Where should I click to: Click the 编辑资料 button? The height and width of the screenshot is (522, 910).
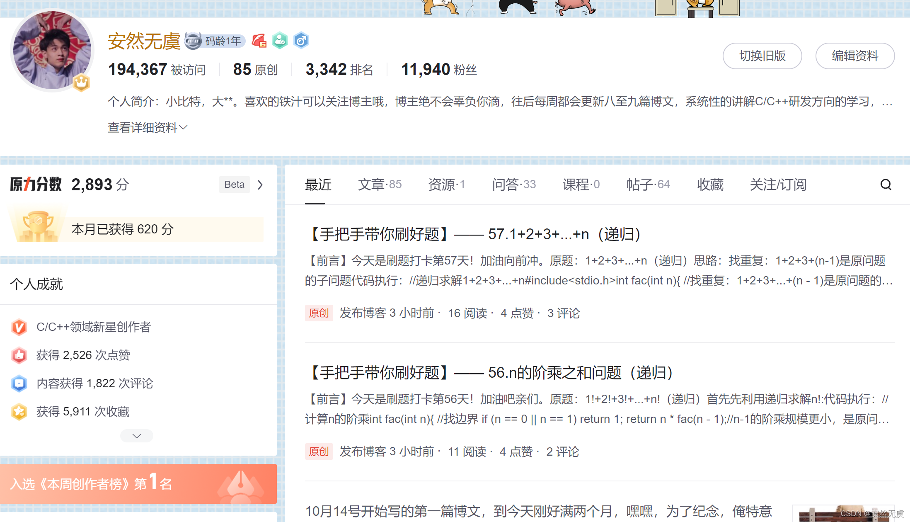pyautogui.click(x=854, y=56)
